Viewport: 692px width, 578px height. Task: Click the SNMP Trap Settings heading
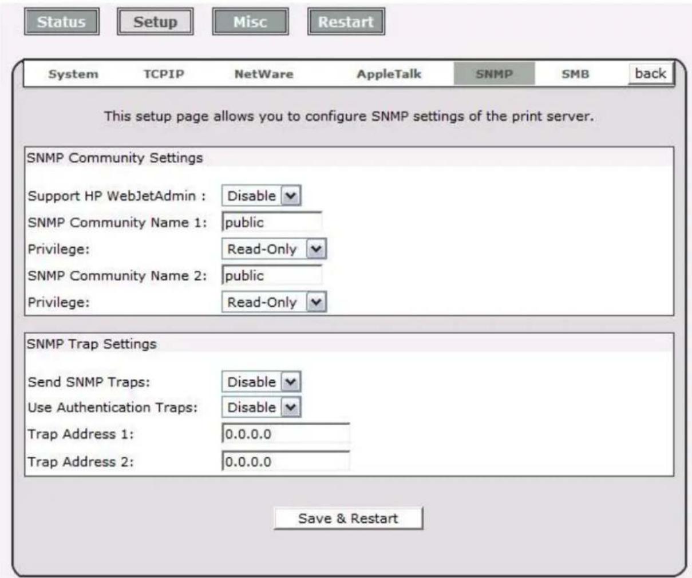pos(92,345)
